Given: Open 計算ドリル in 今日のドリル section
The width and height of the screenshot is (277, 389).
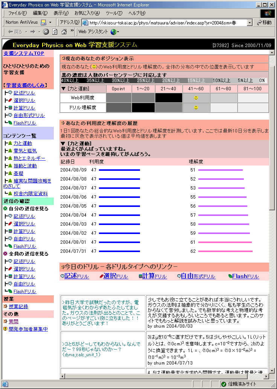Looking at the screenshot, I should (154, 276).
